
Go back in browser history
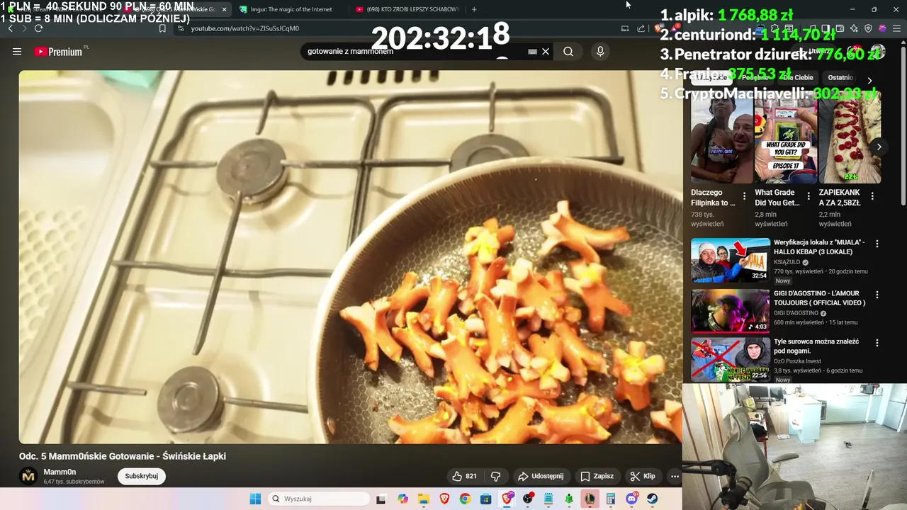tap(10, 28)
